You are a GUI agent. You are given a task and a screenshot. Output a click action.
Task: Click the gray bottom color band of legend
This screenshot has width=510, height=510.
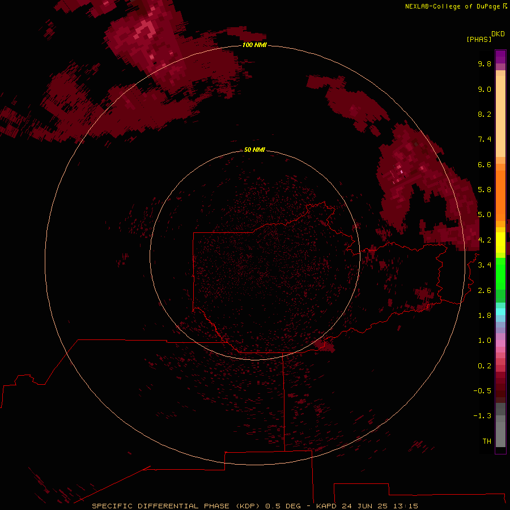(x=500, y=434)
